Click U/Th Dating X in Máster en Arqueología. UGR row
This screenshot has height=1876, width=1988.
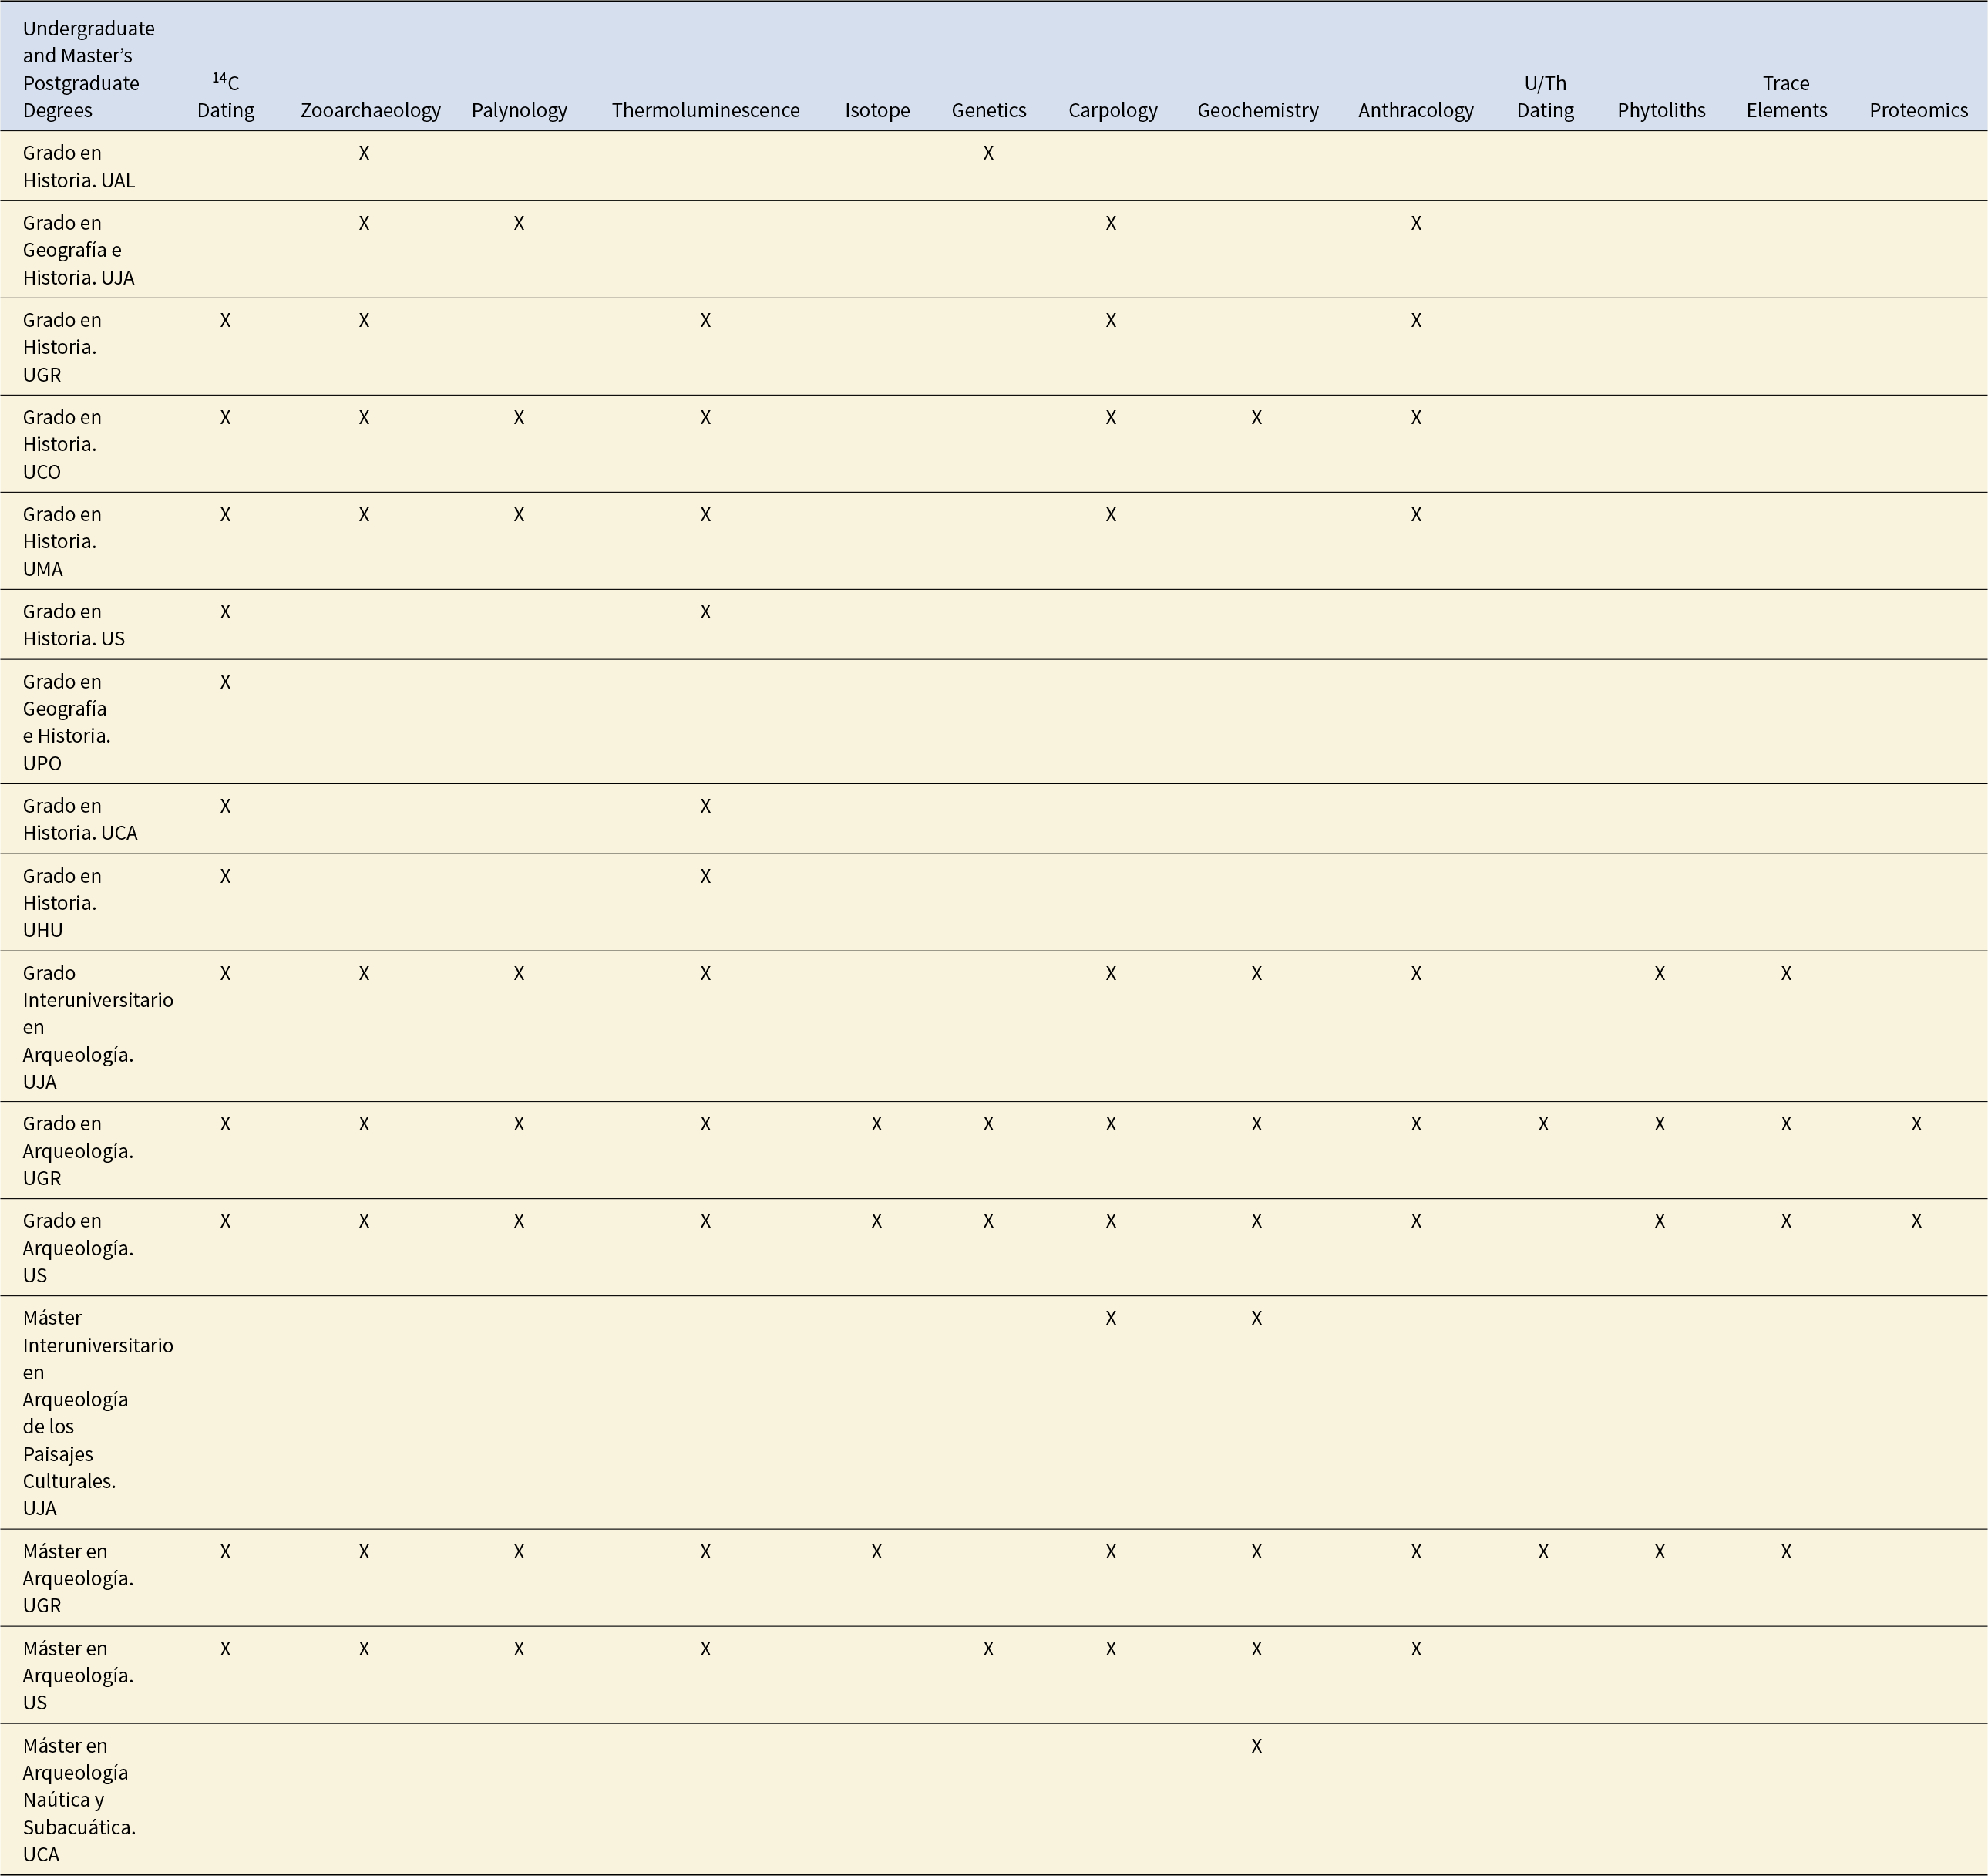pos(1543,1552)
